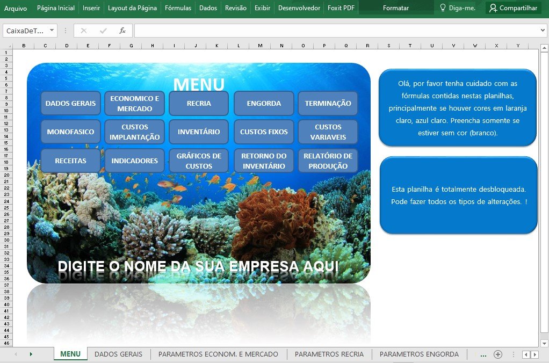Open ECONOMICO E MERCADO button
This screenshot has height=363, width=549.
pos(134,103)
